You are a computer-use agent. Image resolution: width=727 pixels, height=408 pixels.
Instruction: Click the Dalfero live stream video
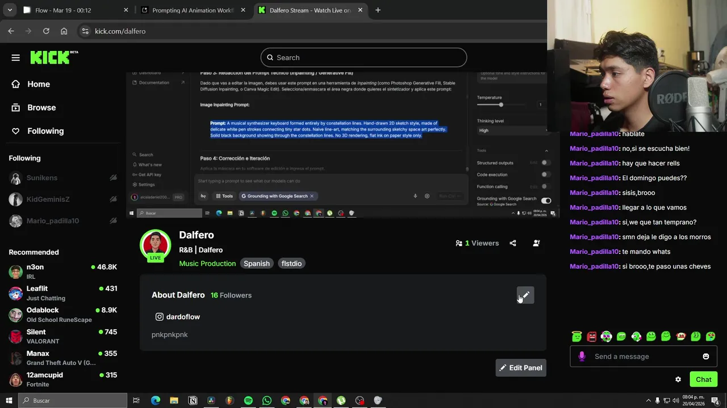pos(342,144)
